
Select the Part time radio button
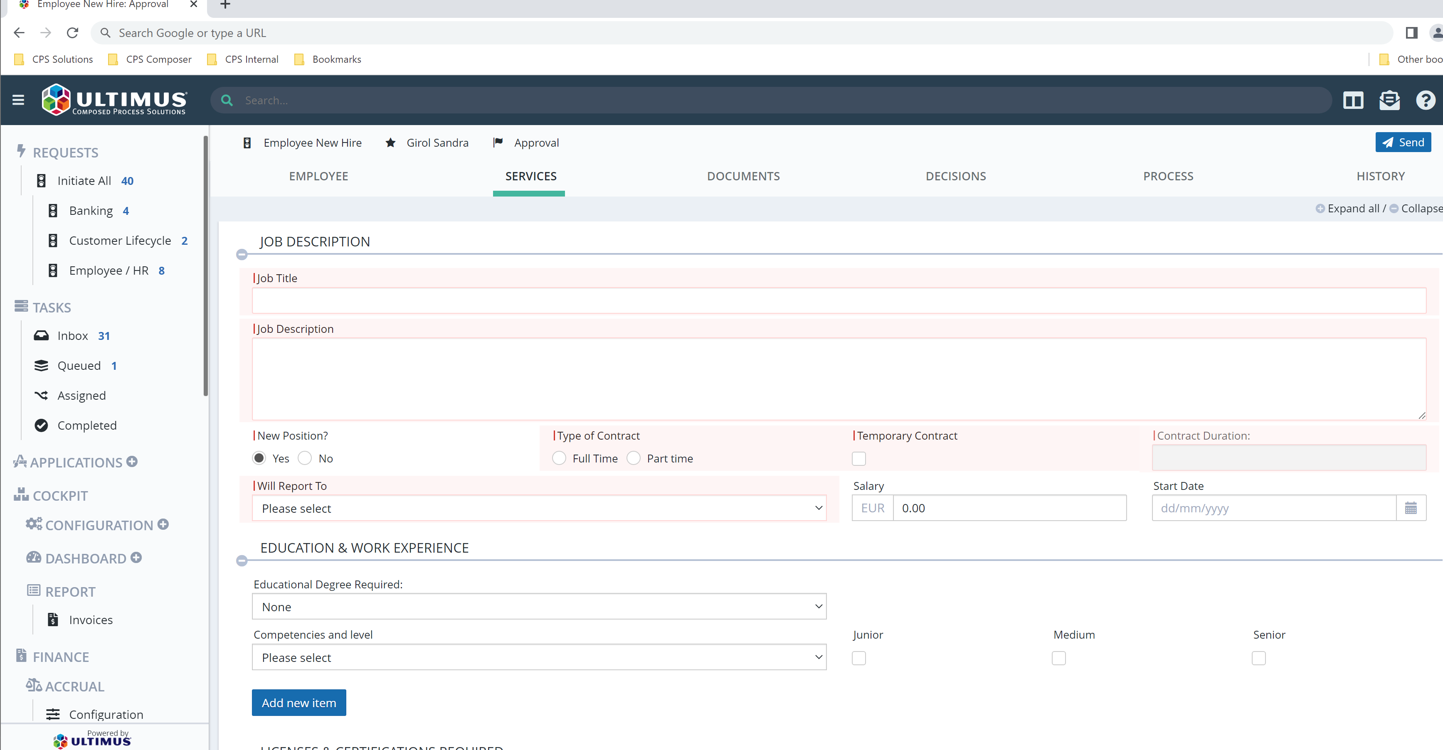coord(634,458)
